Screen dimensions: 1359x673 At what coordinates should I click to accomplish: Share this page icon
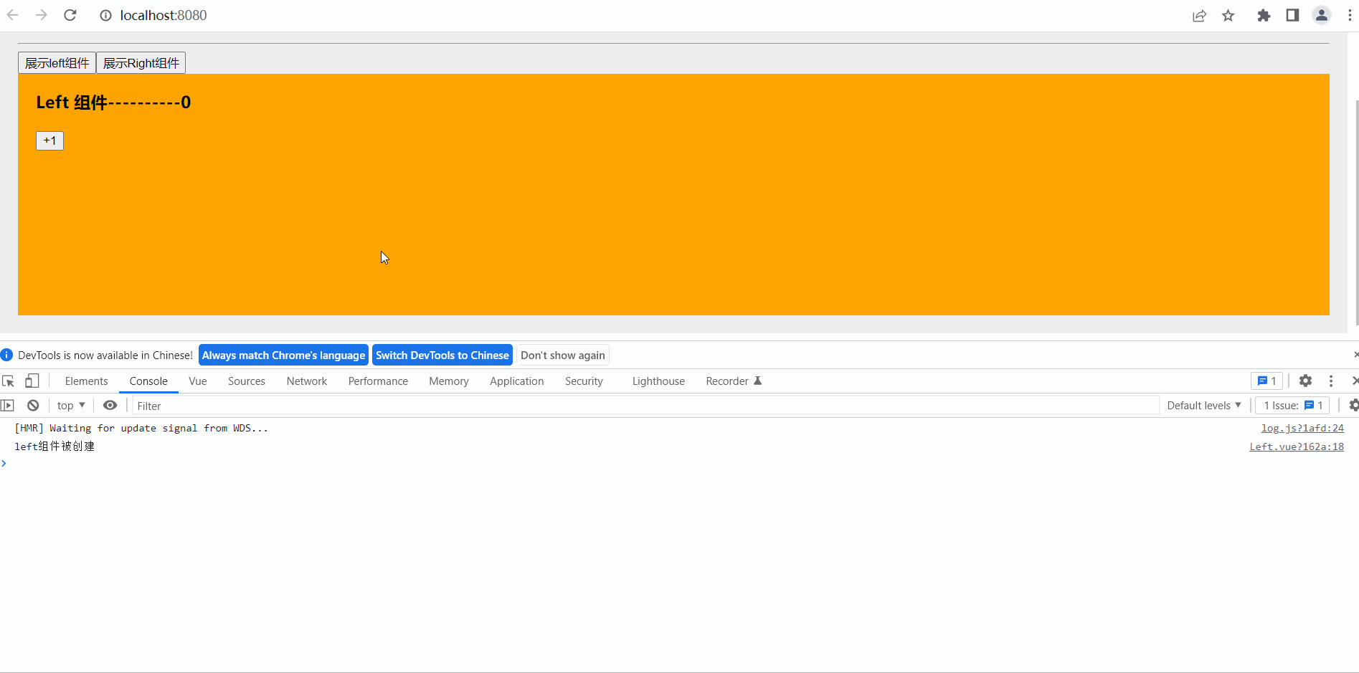(x=1199, y=16)
